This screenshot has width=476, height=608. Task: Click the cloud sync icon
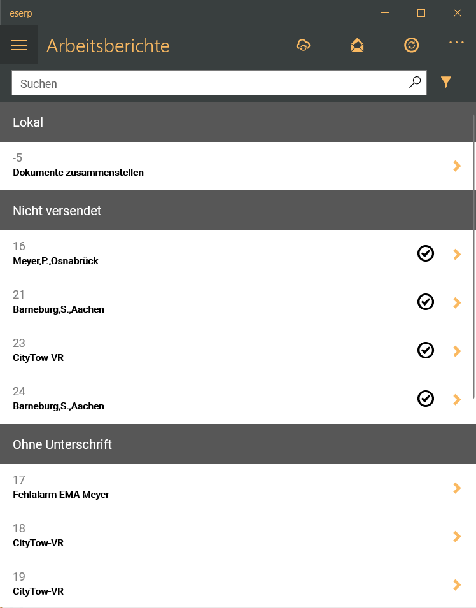303,45
